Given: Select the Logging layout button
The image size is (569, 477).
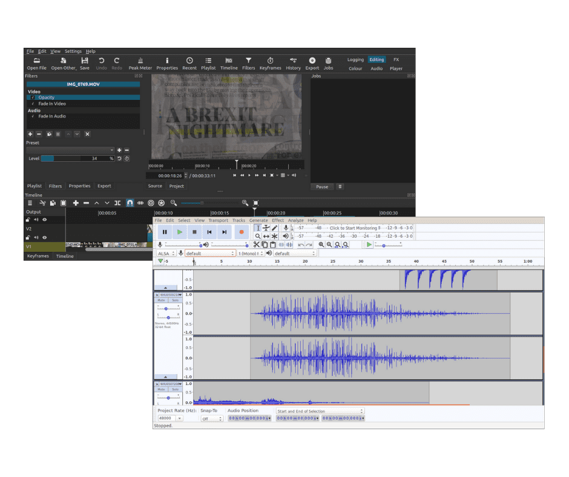Looking at the screenshot, I should coord(355,60).
